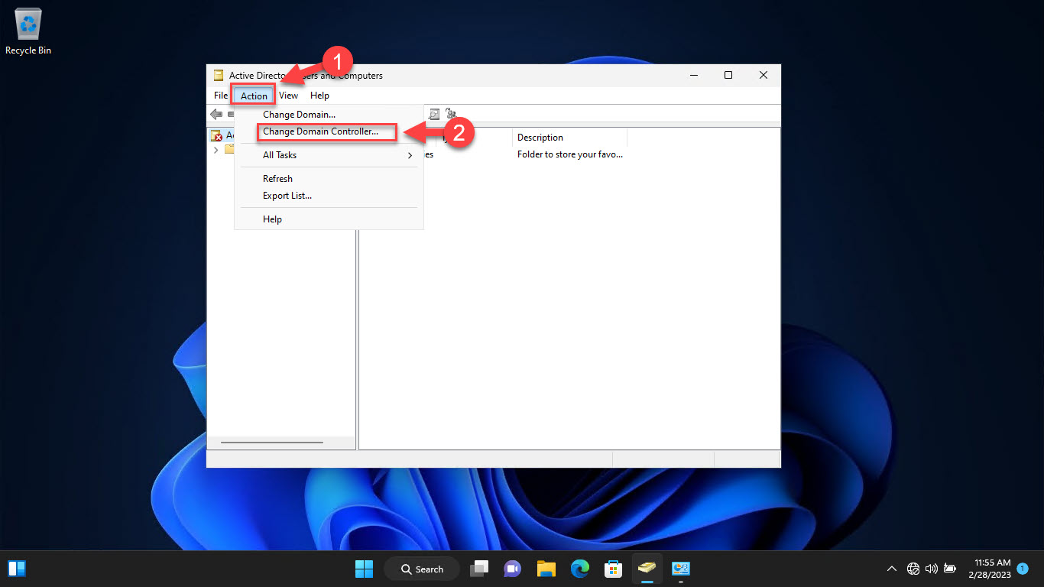
Task: Click the Find objects toolbar icon
Action: click(434, 114)
